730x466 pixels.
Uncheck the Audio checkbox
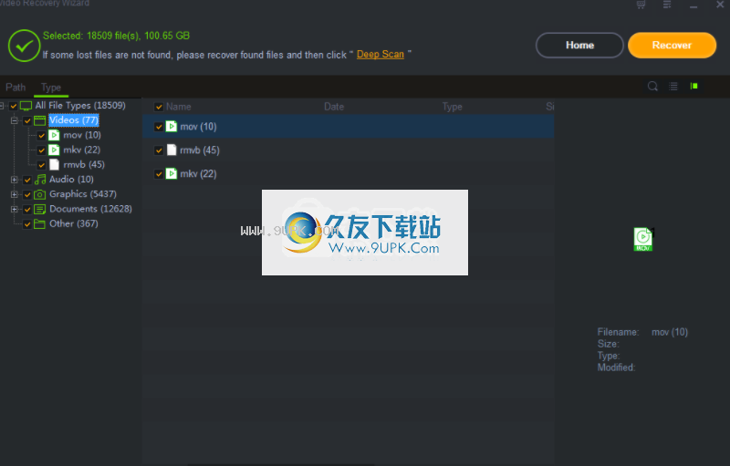(27, 180)
